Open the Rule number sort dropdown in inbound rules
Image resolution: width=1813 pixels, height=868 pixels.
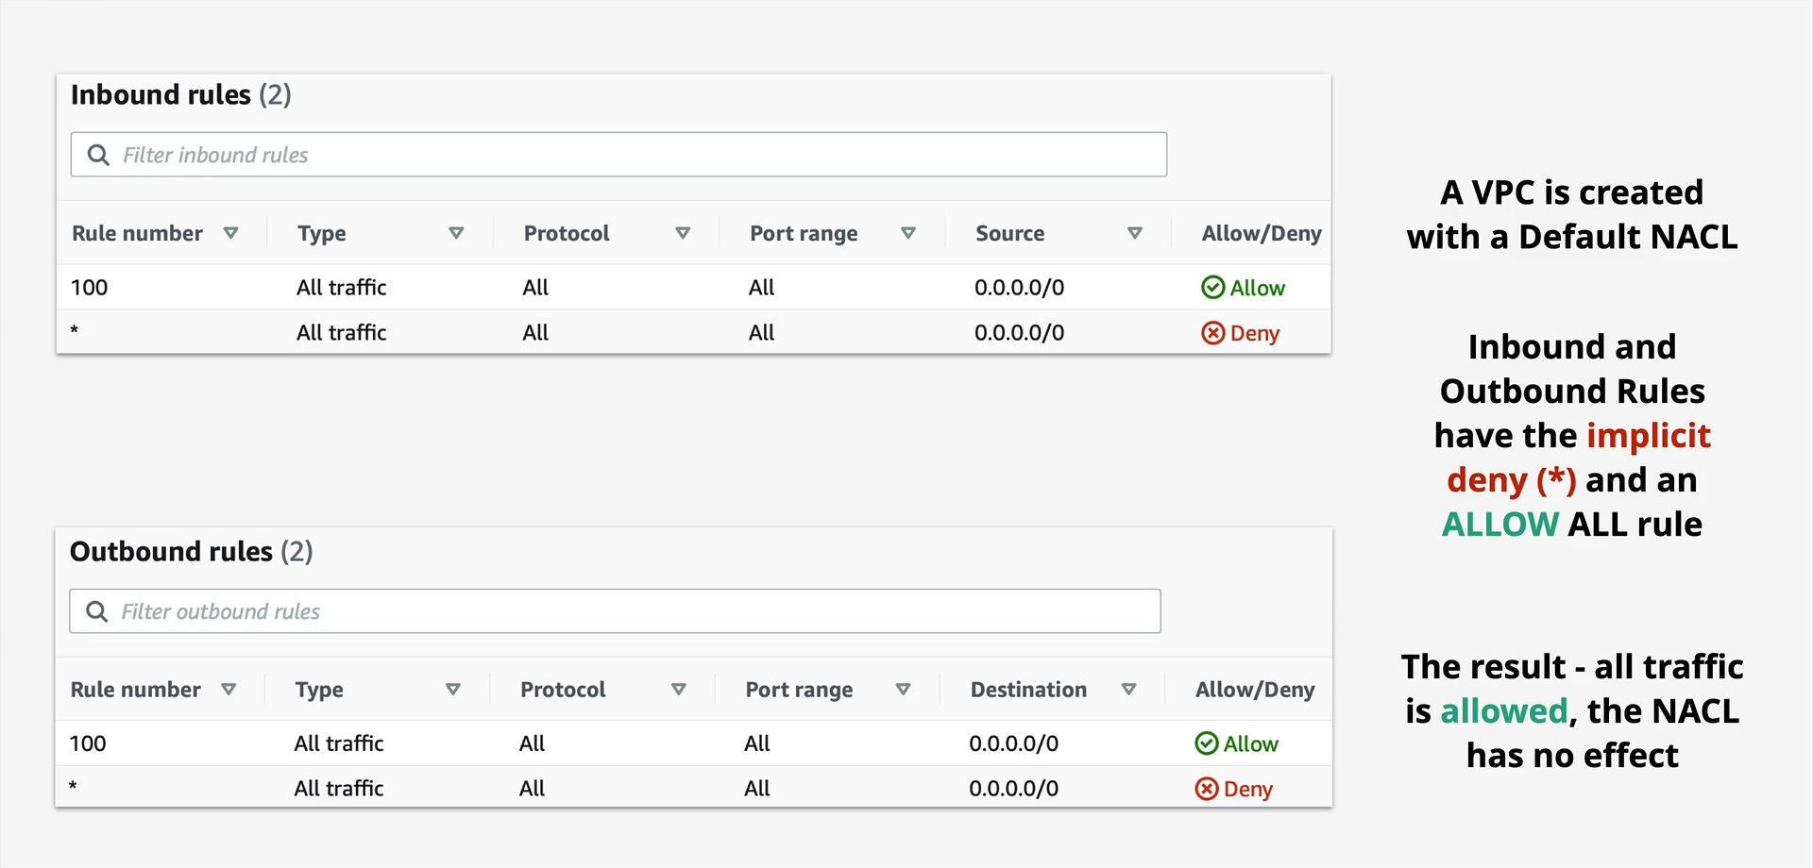click(232, 232)
